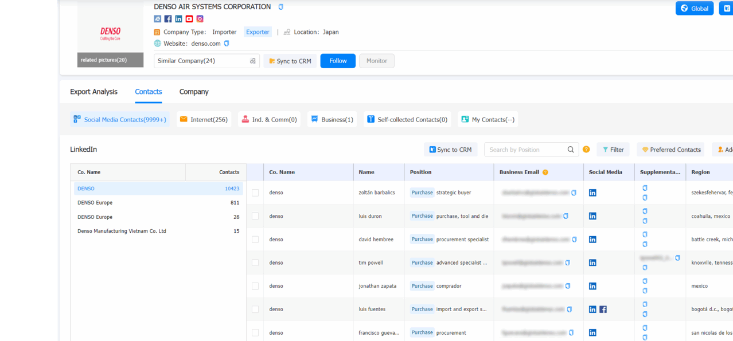Select My Contacts(--) tab
The height and width of the screenshot is (341, 733).
488,119
